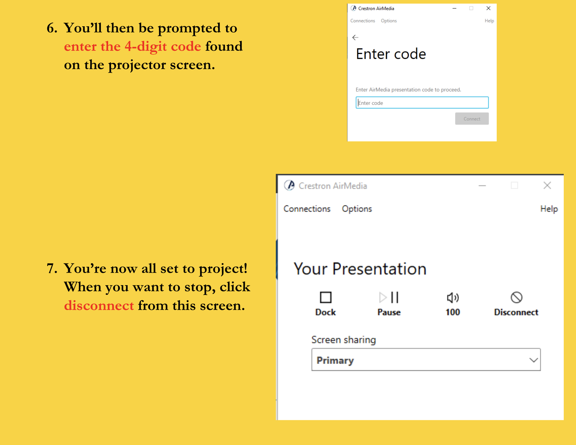Click the Crestron logo in the small window title bar

354,8
